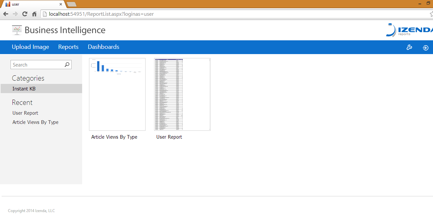Open recent Article Views By Type link
This screenshot has height=216, width=433.
coord(35,122)
